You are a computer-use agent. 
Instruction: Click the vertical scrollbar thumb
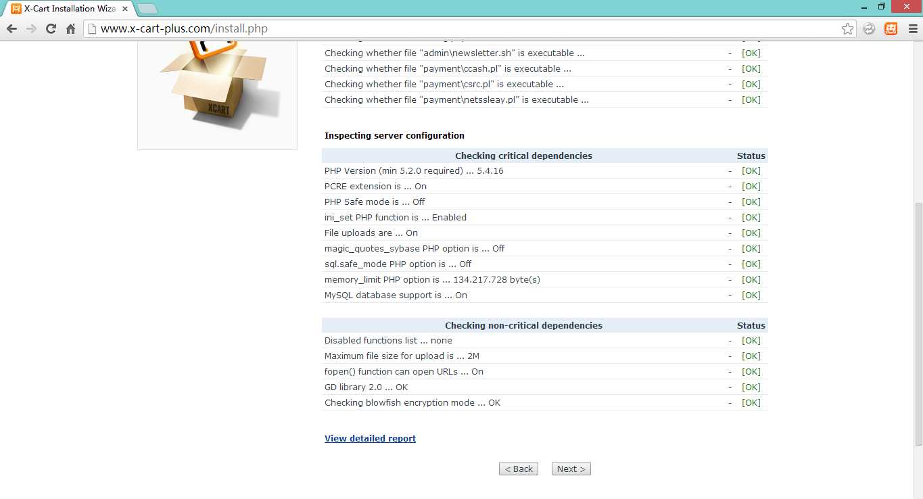[918, 323]
